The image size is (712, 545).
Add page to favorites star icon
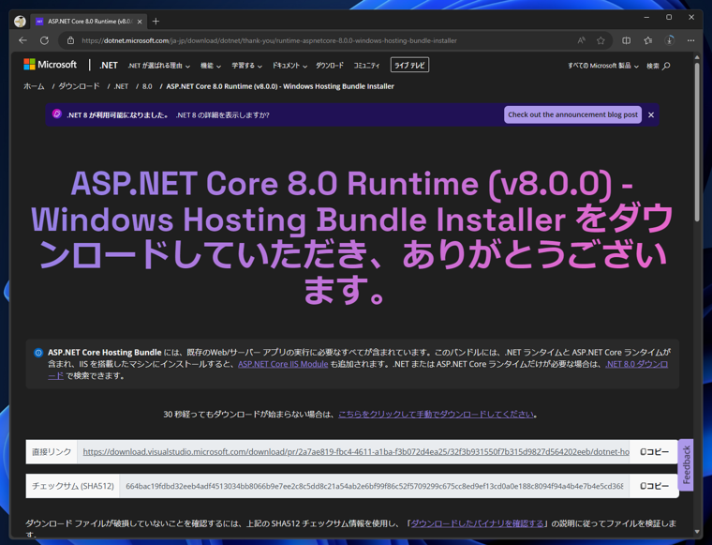coord(601,40)
